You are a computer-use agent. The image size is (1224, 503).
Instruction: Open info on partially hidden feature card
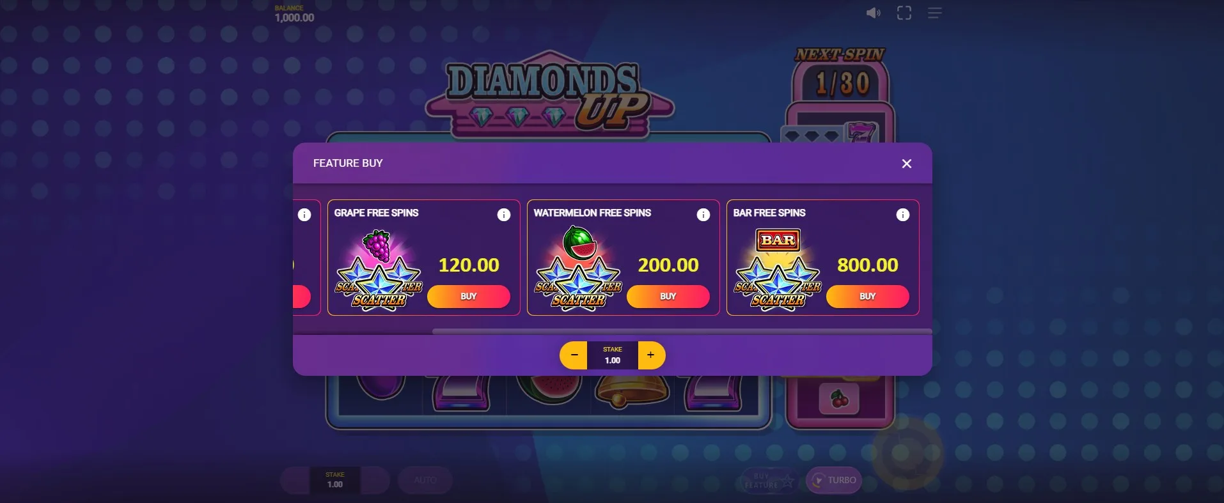tap(304, 215)
